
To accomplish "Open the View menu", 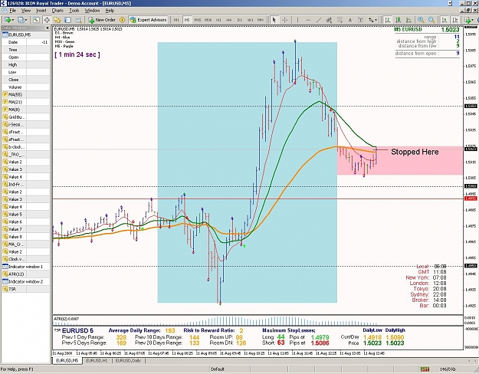I will 26,11.
